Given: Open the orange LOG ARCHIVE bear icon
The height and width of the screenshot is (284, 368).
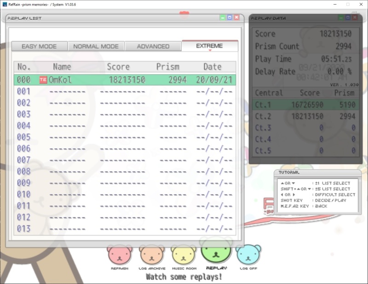Looking at the screenshot, I should tap(152, 255).
